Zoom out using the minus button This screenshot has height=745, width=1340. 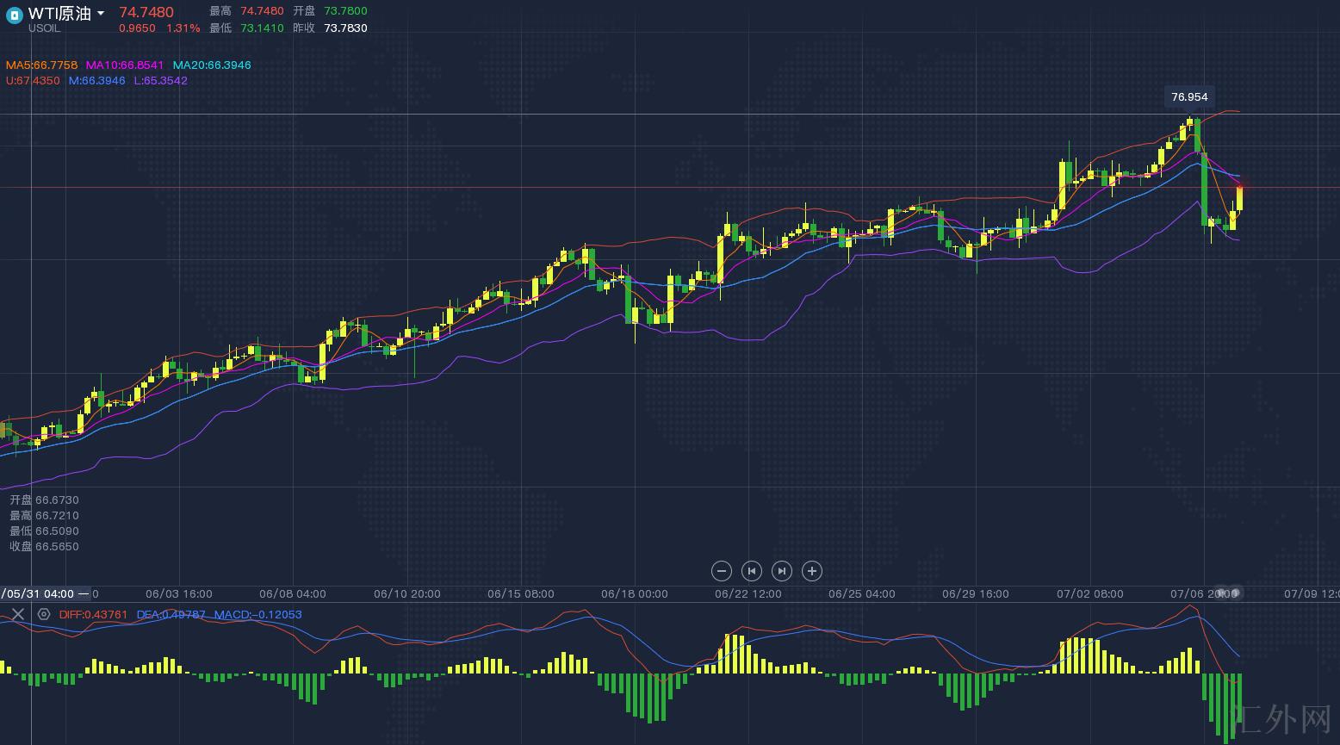point(722,571)
